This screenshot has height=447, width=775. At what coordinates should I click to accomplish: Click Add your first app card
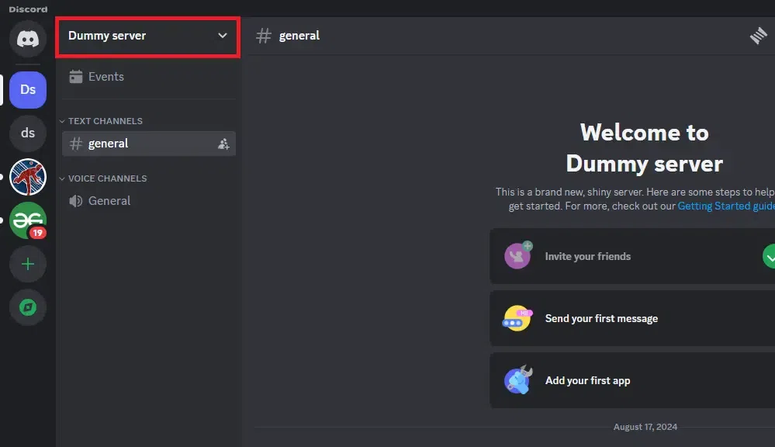[x=632, y=380]
